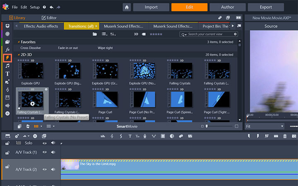Click the undo arrow icon

(x=51, y=7)
